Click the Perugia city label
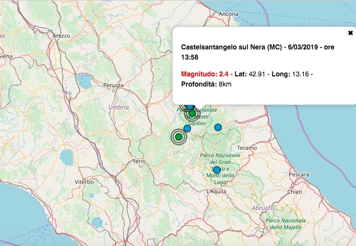 tap(113, 85)
